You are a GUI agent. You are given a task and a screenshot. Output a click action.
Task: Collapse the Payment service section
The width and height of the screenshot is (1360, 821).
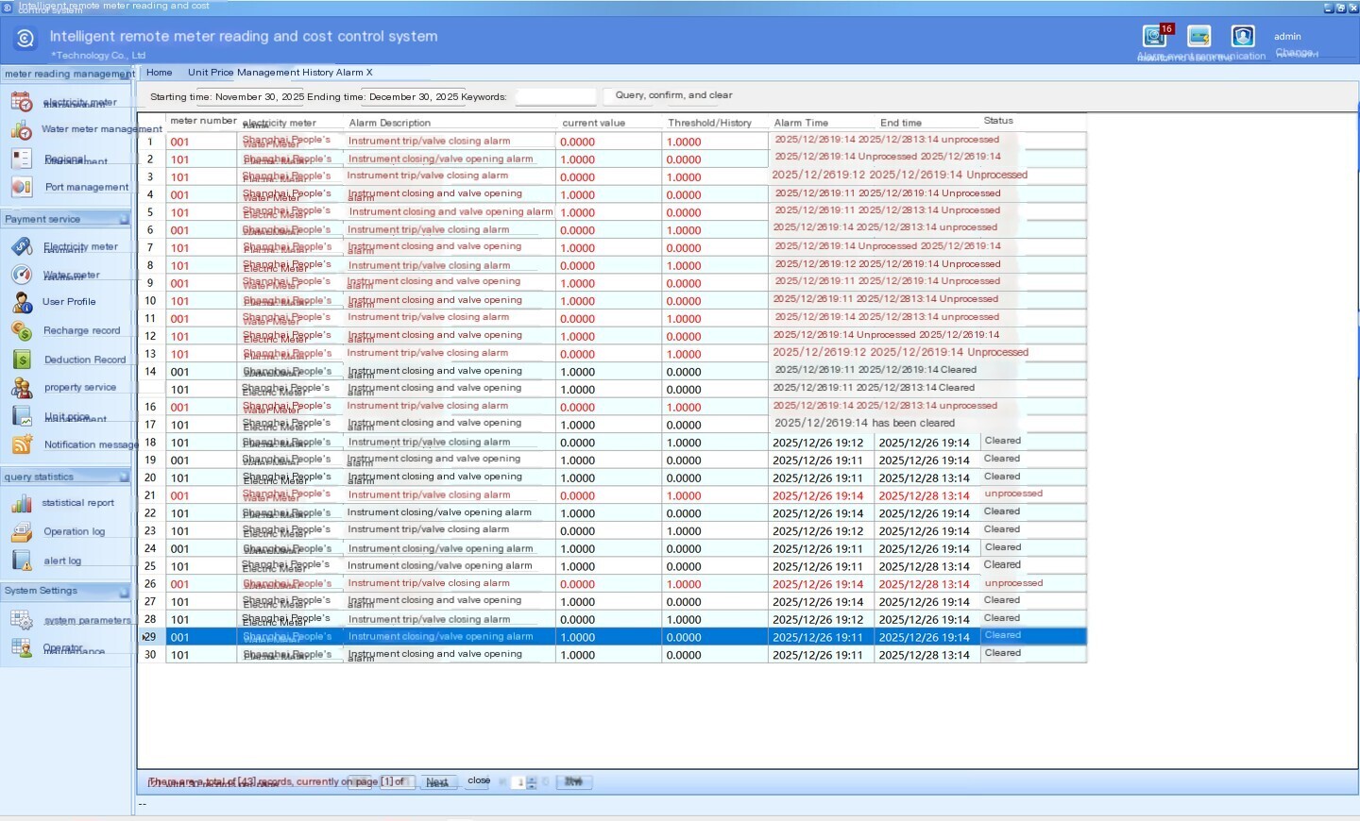click(x=124, y=220)
